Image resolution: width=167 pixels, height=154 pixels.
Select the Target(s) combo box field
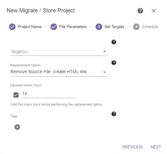pyautogui.click(x=59, y=52)
